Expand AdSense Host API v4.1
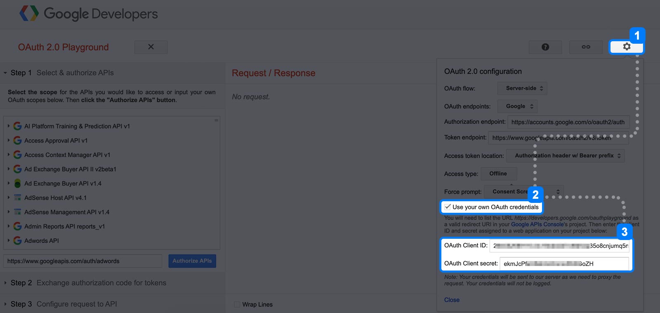This screenshot has height=313, width=660. tap(8, 198)
